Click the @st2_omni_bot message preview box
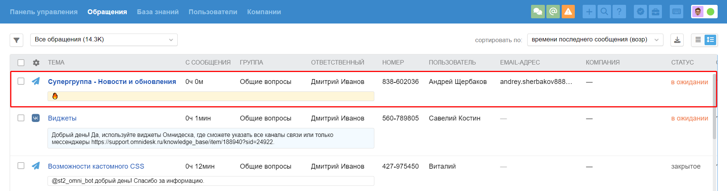 pyautogui.click(x=211, y=181)
